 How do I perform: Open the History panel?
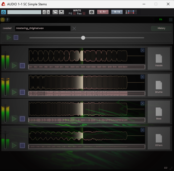pyautogui.click(x=161, y=28)
